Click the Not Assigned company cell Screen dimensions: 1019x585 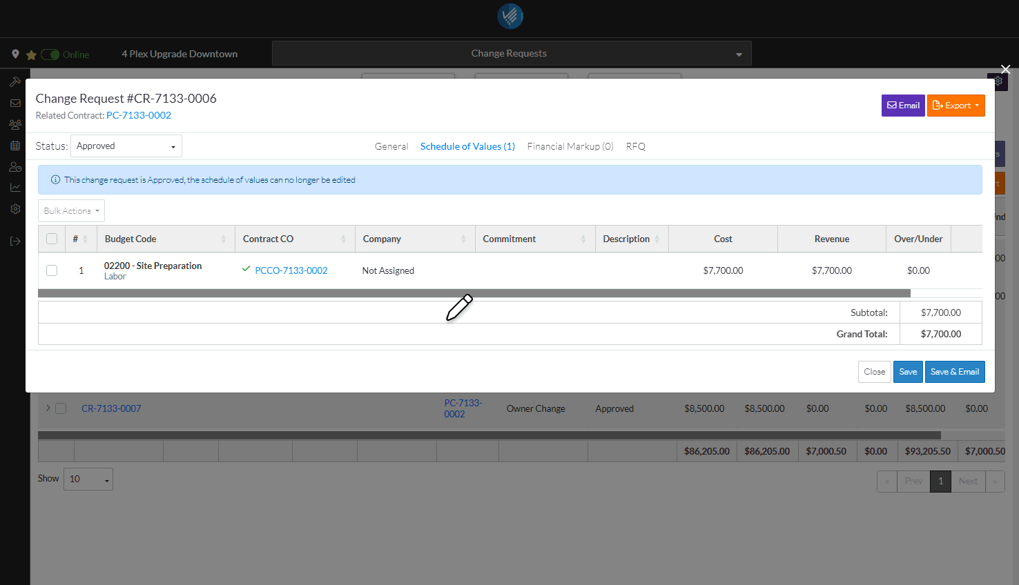[388, 270]
